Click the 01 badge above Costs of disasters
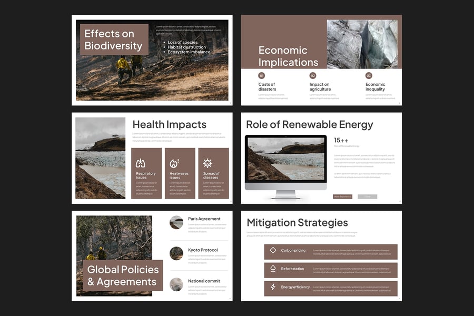The image size is (474, 316). [x=262, y=76]
